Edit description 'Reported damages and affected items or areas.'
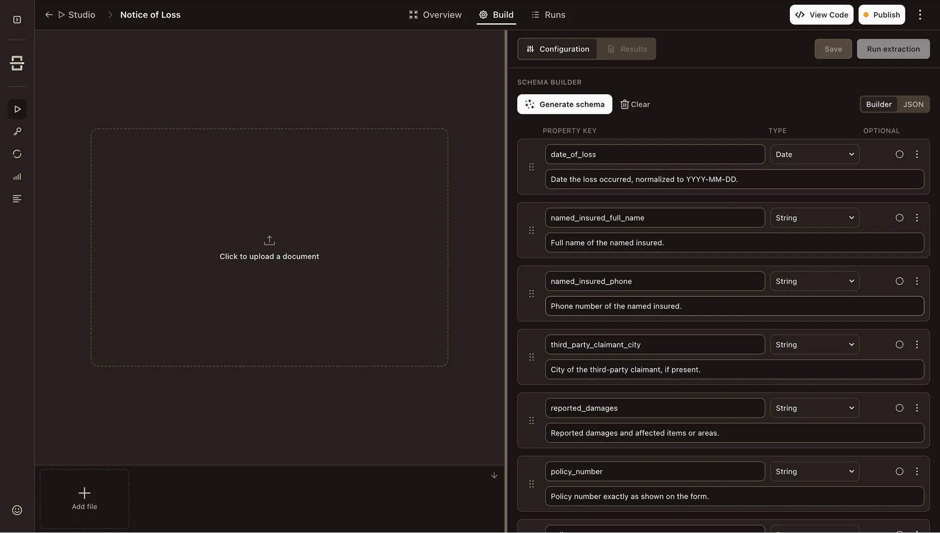The image size is (940, 533). pos(734,433)
